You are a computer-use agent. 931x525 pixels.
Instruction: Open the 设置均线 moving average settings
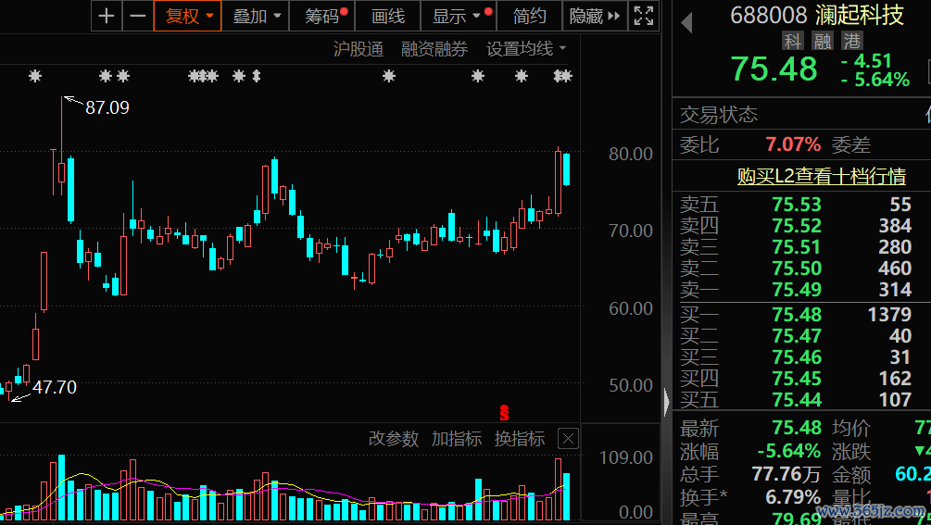tap(526, 49)
